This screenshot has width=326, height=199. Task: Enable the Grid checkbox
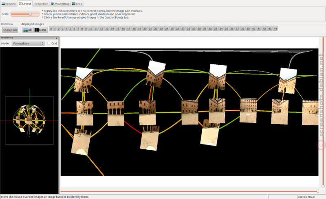click(x=48, y=44)
